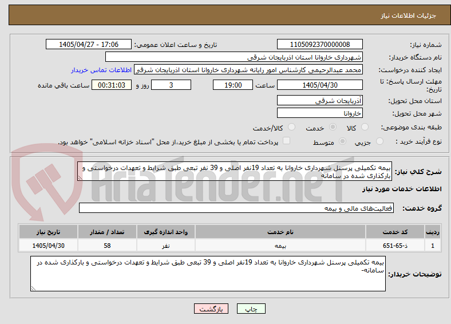Viewport: 451px width, 324px height.
Task: Click the تاریخ نیاز column header
Action: [x=48, y=232]
